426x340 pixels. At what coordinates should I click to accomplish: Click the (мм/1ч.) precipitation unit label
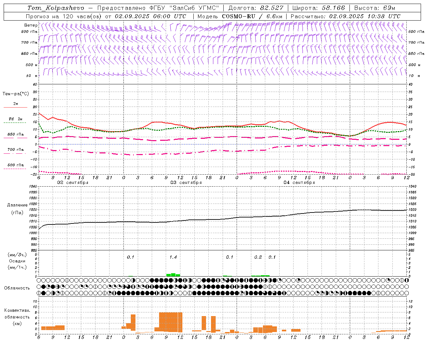pyautogui.click(x=17, y=267)
